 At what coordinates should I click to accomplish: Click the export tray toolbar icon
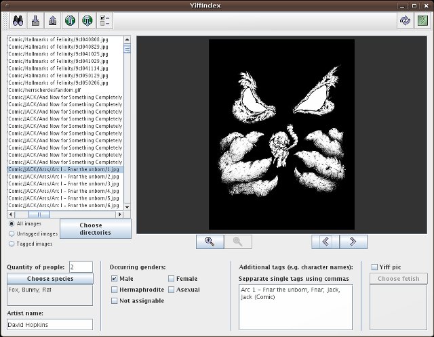pos(53,21)
